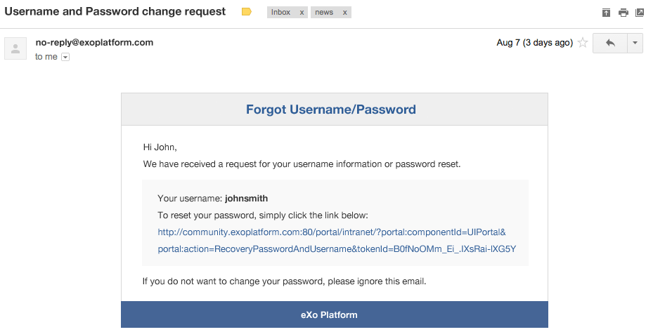Click the sender's gray avatar picture
The image size is (646, 332).
point(15,48)
